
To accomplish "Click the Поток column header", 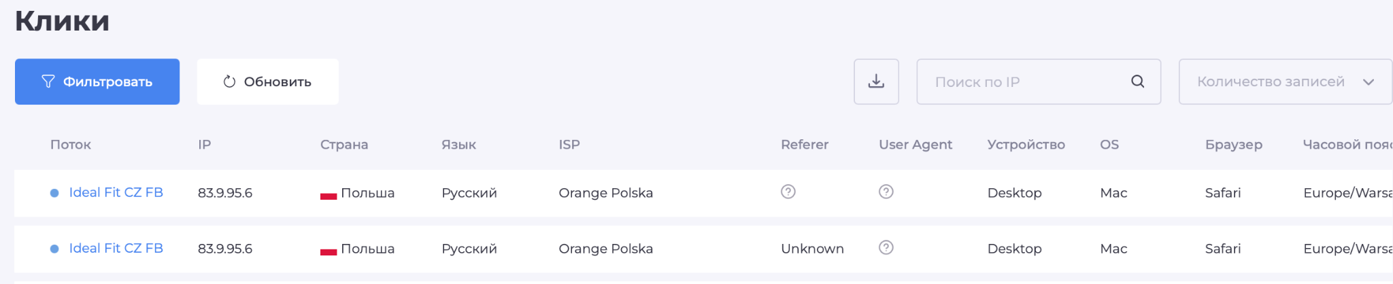I will coord(71,145).
